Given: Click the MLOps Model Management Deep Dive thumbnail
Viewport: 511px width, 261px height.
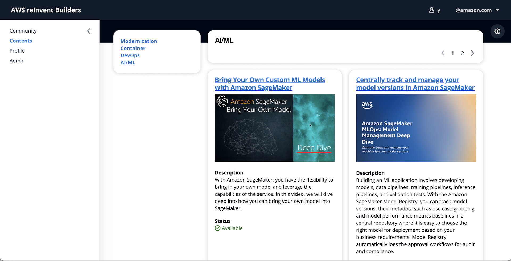Looking at the screenshot, I should [416, 128].
